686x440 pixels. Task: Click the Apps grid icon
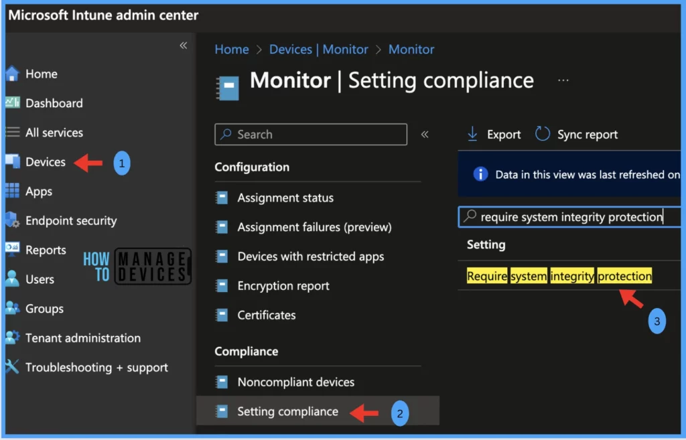point(12,191)
